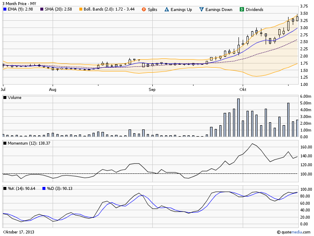Click the Earnings Down triangle icon
This screenshot has width=314, height=236.
(x=201, y=9)
